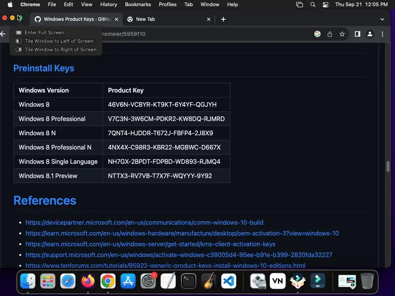Select Tile Window to Left of Screen

[x=56, y=41]
